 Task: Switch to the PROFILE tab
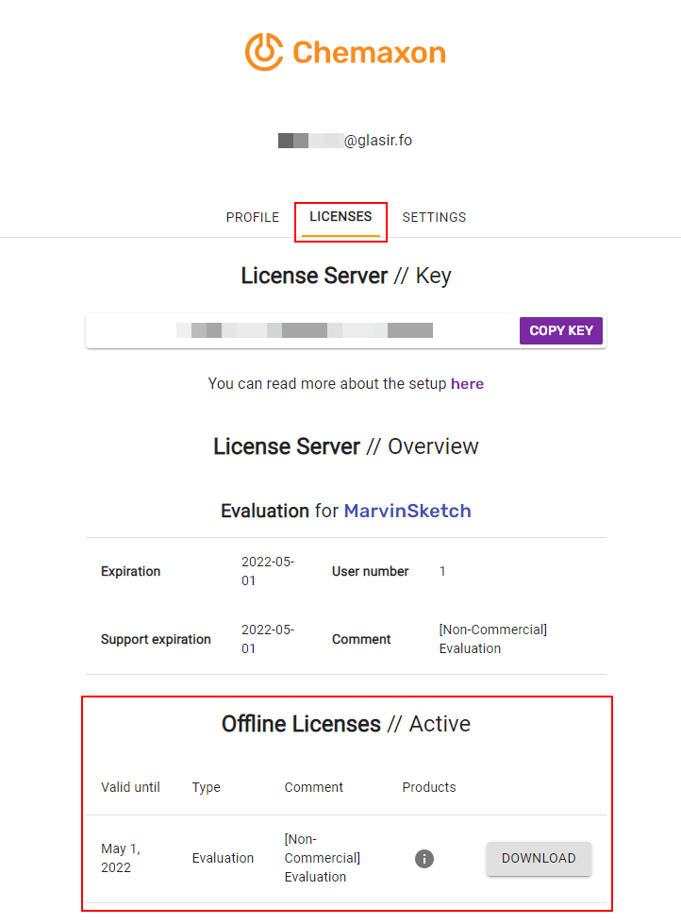[x=253, y=217]
